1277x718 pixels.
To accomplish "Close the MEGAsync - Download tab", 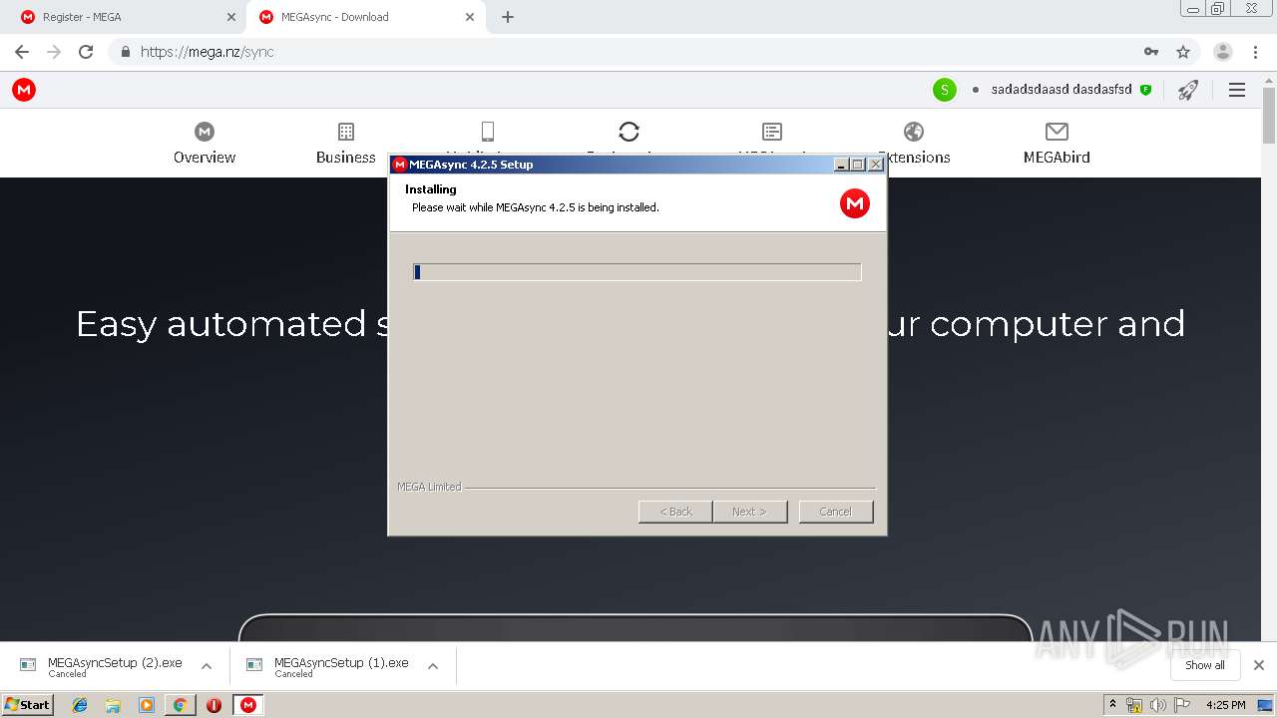I will click(470, 17).
